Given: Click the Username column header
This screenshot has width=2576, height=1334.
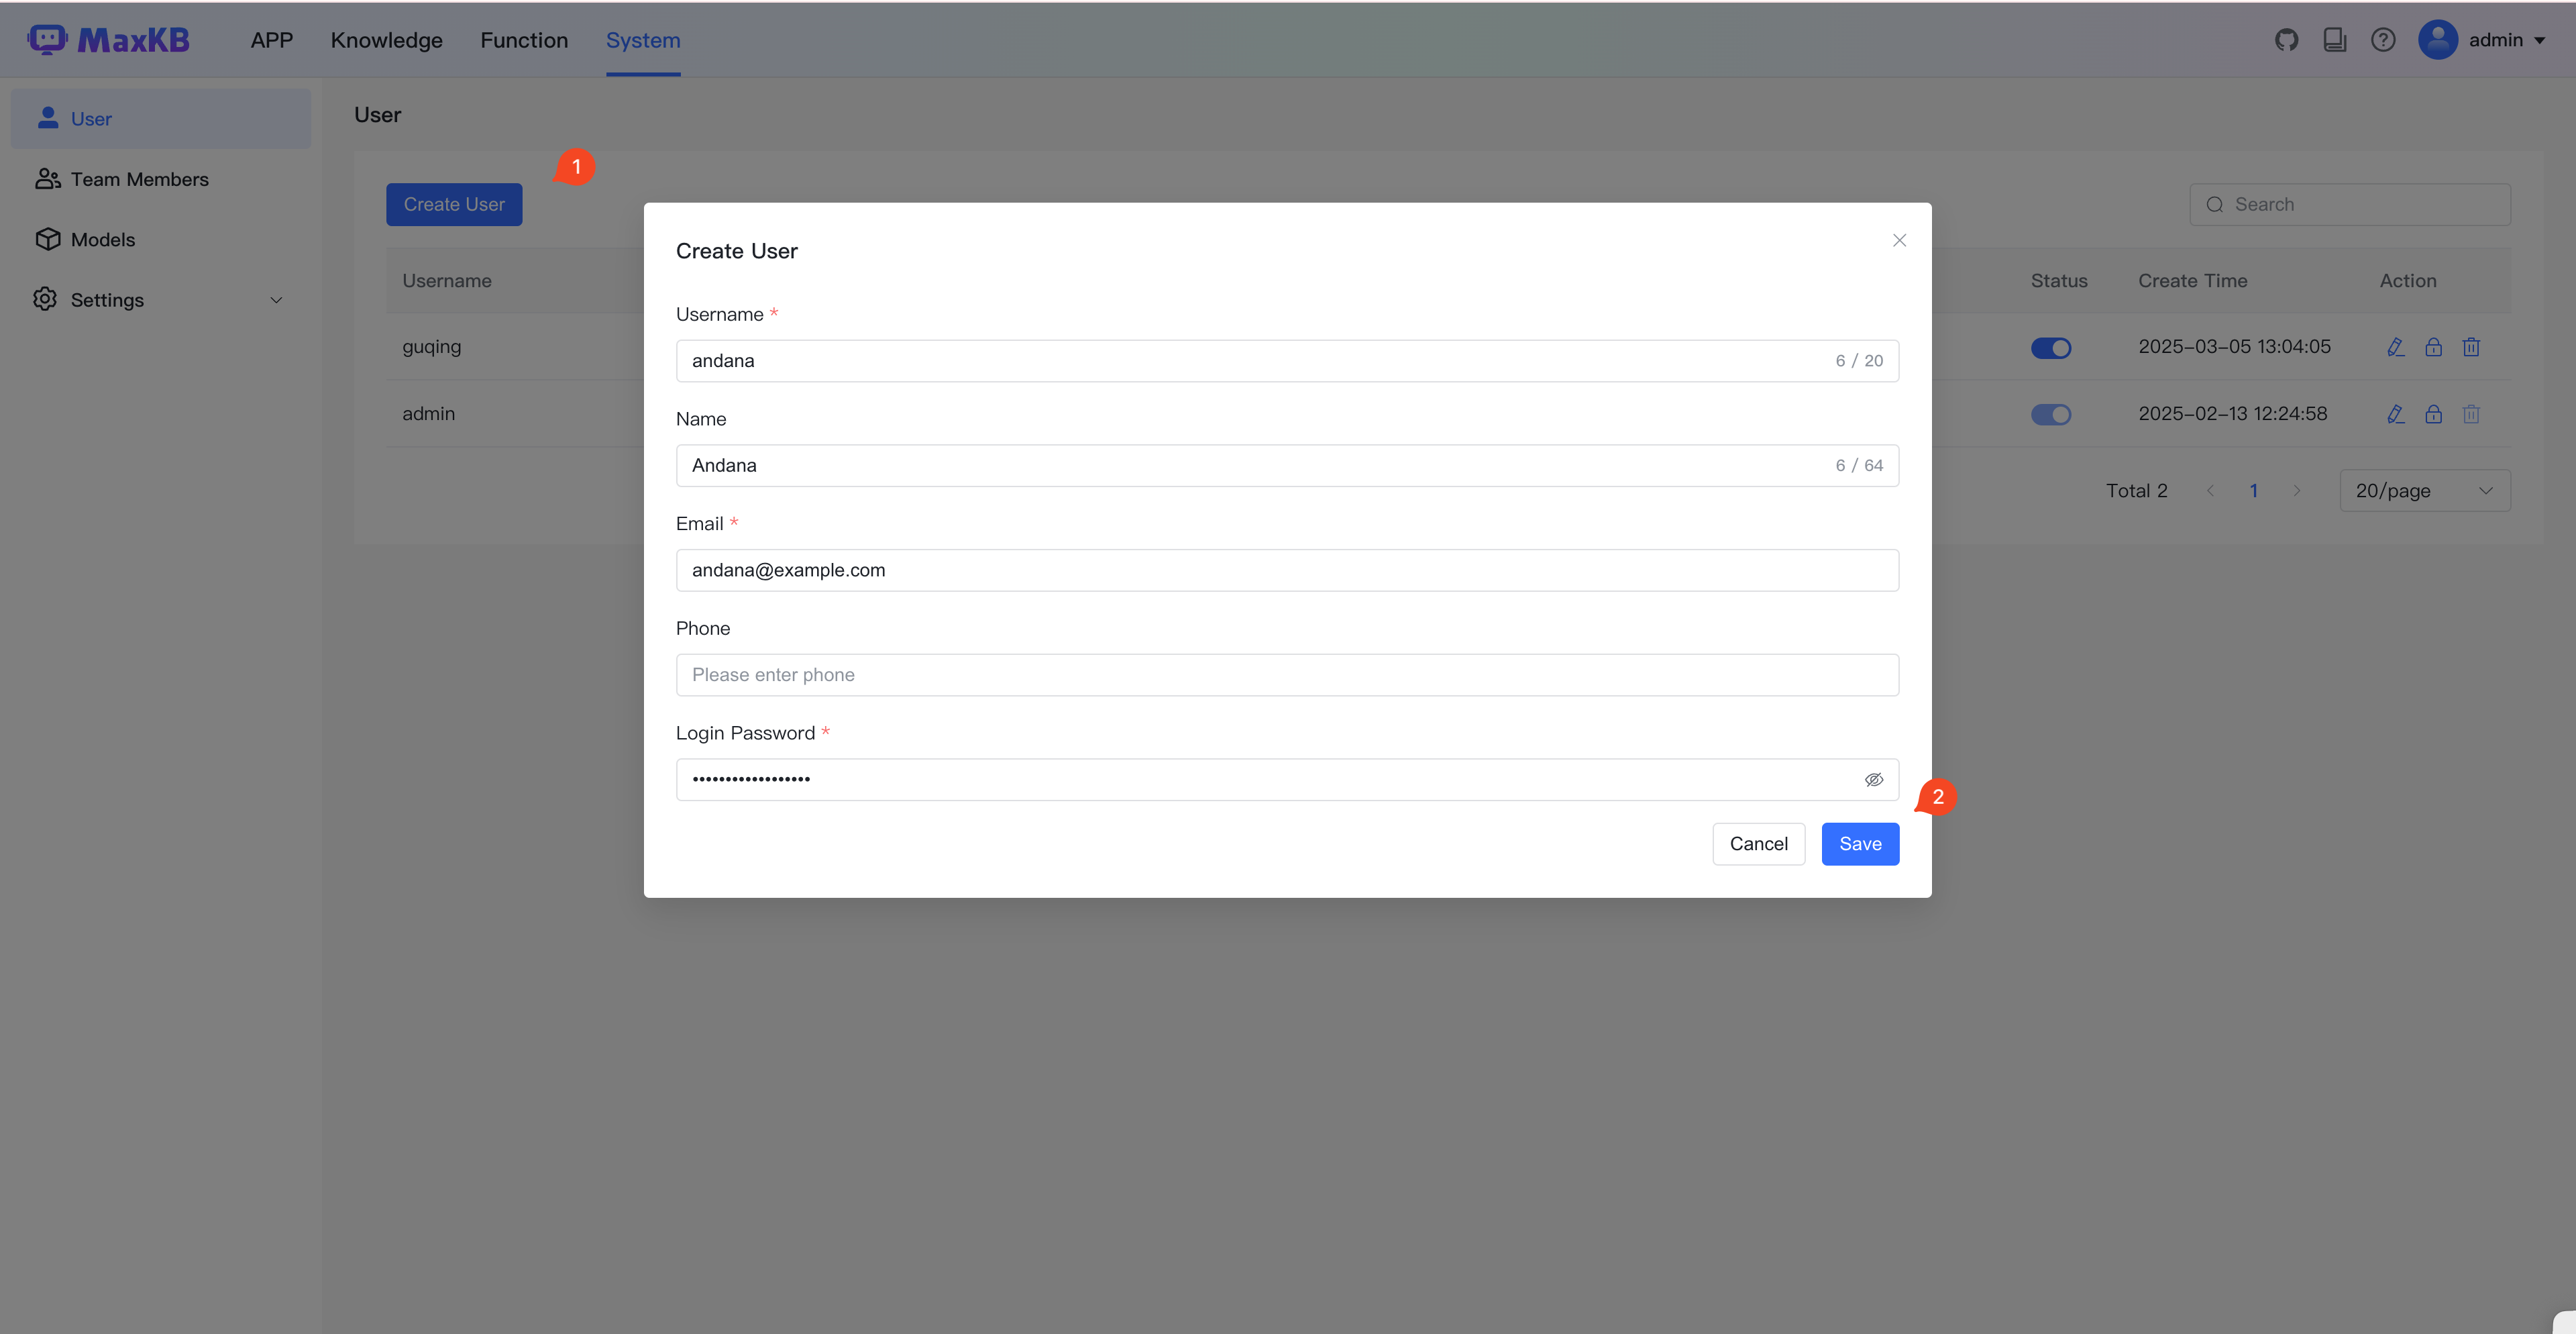Looking at the screenshot, I should pos(447,281).
